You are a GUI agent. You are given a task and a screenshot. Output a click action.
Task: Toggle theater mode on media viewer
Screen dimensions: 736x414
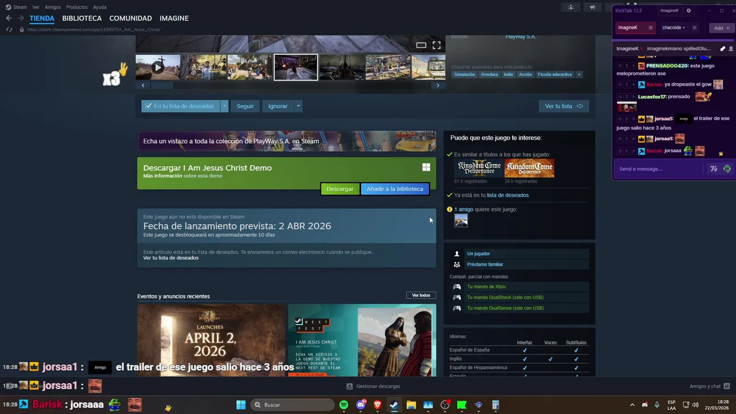(421, 45)
